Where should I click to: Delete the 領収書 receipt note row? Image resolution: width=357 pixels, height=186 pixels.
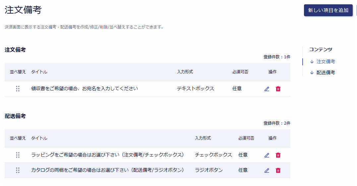pyautogui.click(x=278, y=89)
